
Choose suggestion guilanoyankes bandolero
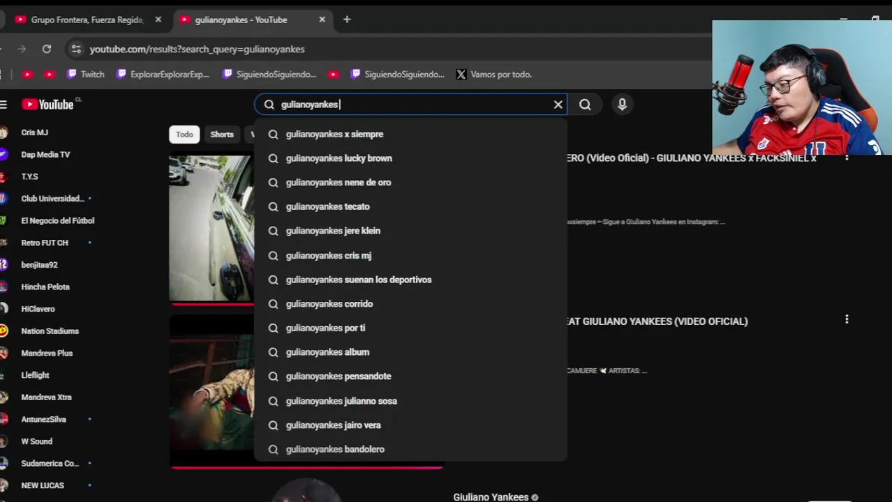click(x=410, y=450)
